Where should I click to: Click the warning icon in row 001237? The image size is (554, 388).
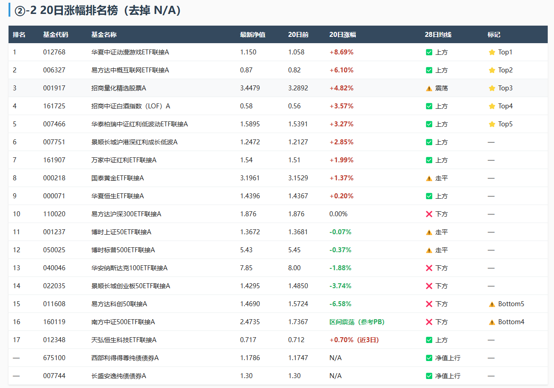tap(429, 232)
